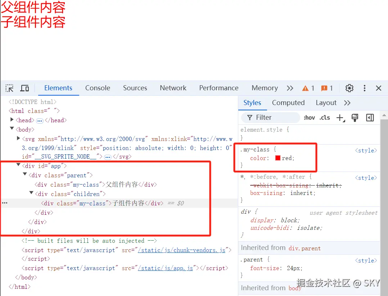Select the 父组件内容 div row in DOM tree
388x296 pixels.
click(95, 185)
